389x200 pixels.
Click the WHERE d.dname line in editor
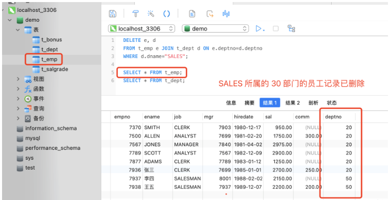pos(155,56)
